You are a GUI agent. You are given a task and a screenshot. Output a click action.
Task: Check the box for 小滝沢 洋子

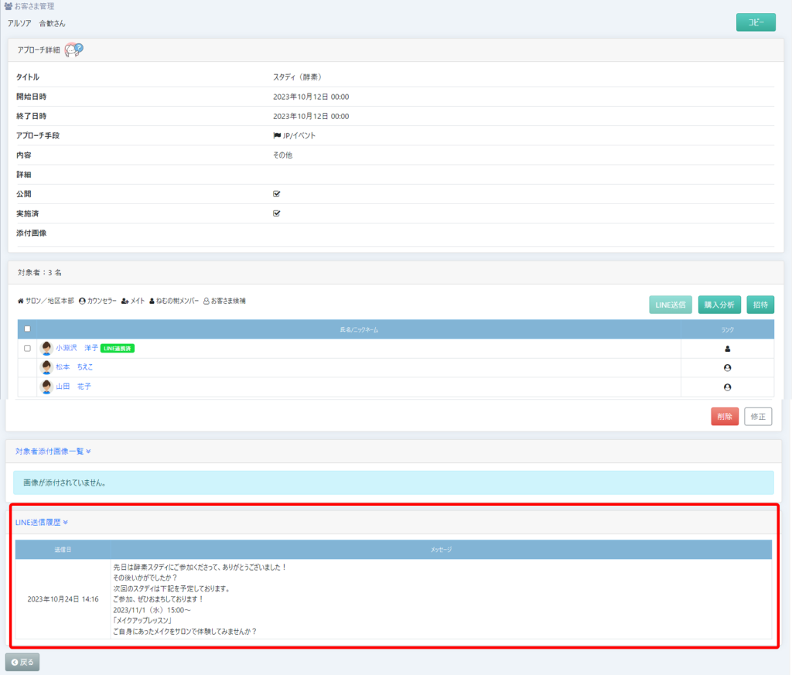point(27,349)
